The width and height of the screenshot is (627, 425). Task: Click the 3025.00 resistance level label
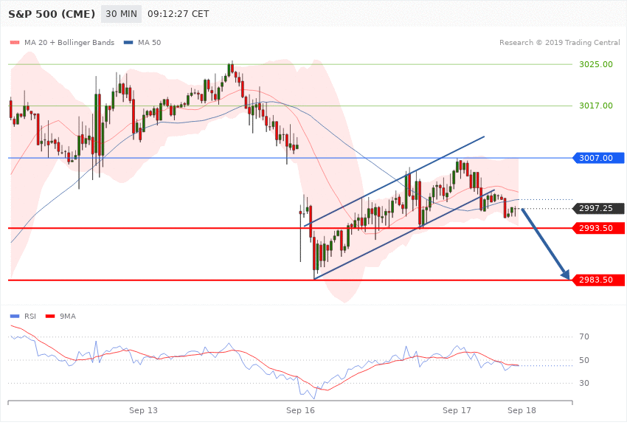click(596, 64)
